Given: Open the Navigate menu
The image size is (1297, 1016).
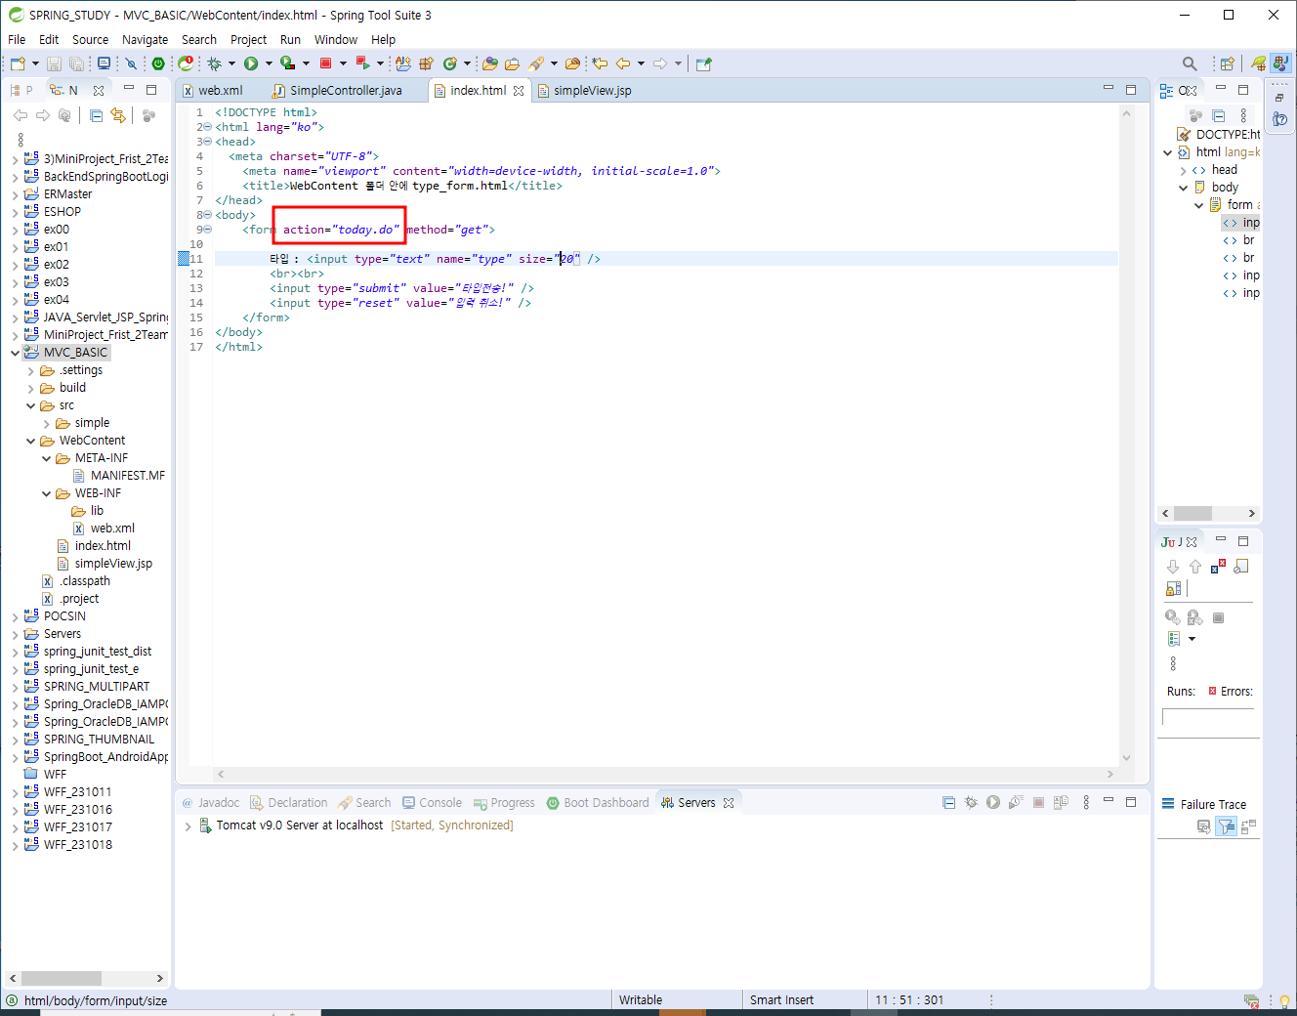Looking at the screenshot, I should click(145, 39).
